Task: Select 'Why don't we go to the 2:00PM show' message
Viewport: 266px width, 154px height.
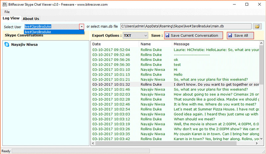Action: pos(175,129)
